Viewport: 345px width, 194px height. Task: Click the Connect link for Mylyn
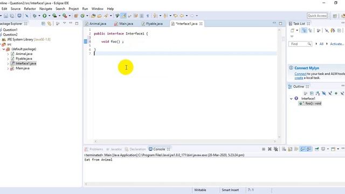pos(301,74)
